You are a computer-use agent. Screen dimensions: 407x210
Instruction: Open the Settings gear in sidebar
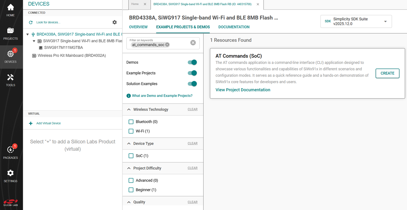tap(10, 173)
